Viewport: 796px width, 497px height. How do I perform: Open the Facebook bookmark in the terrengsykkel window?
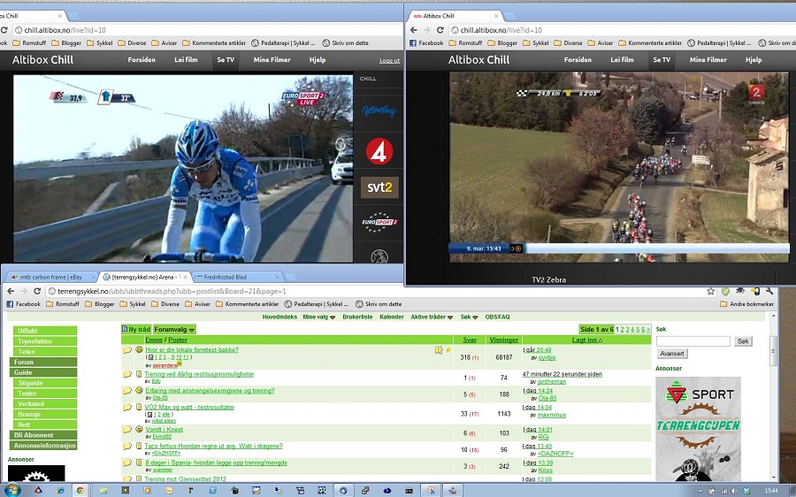click(x=23, y=304)
